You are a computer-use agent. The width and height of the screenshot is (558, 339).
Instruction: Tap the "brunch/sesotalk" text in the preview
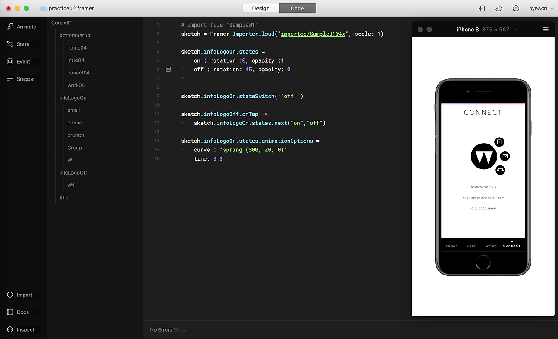[x=483, y=187]
